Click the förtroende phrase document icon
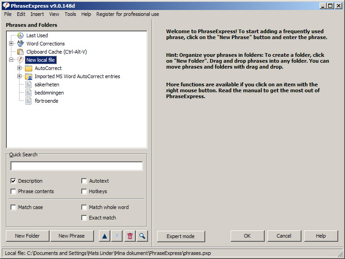 28,101
